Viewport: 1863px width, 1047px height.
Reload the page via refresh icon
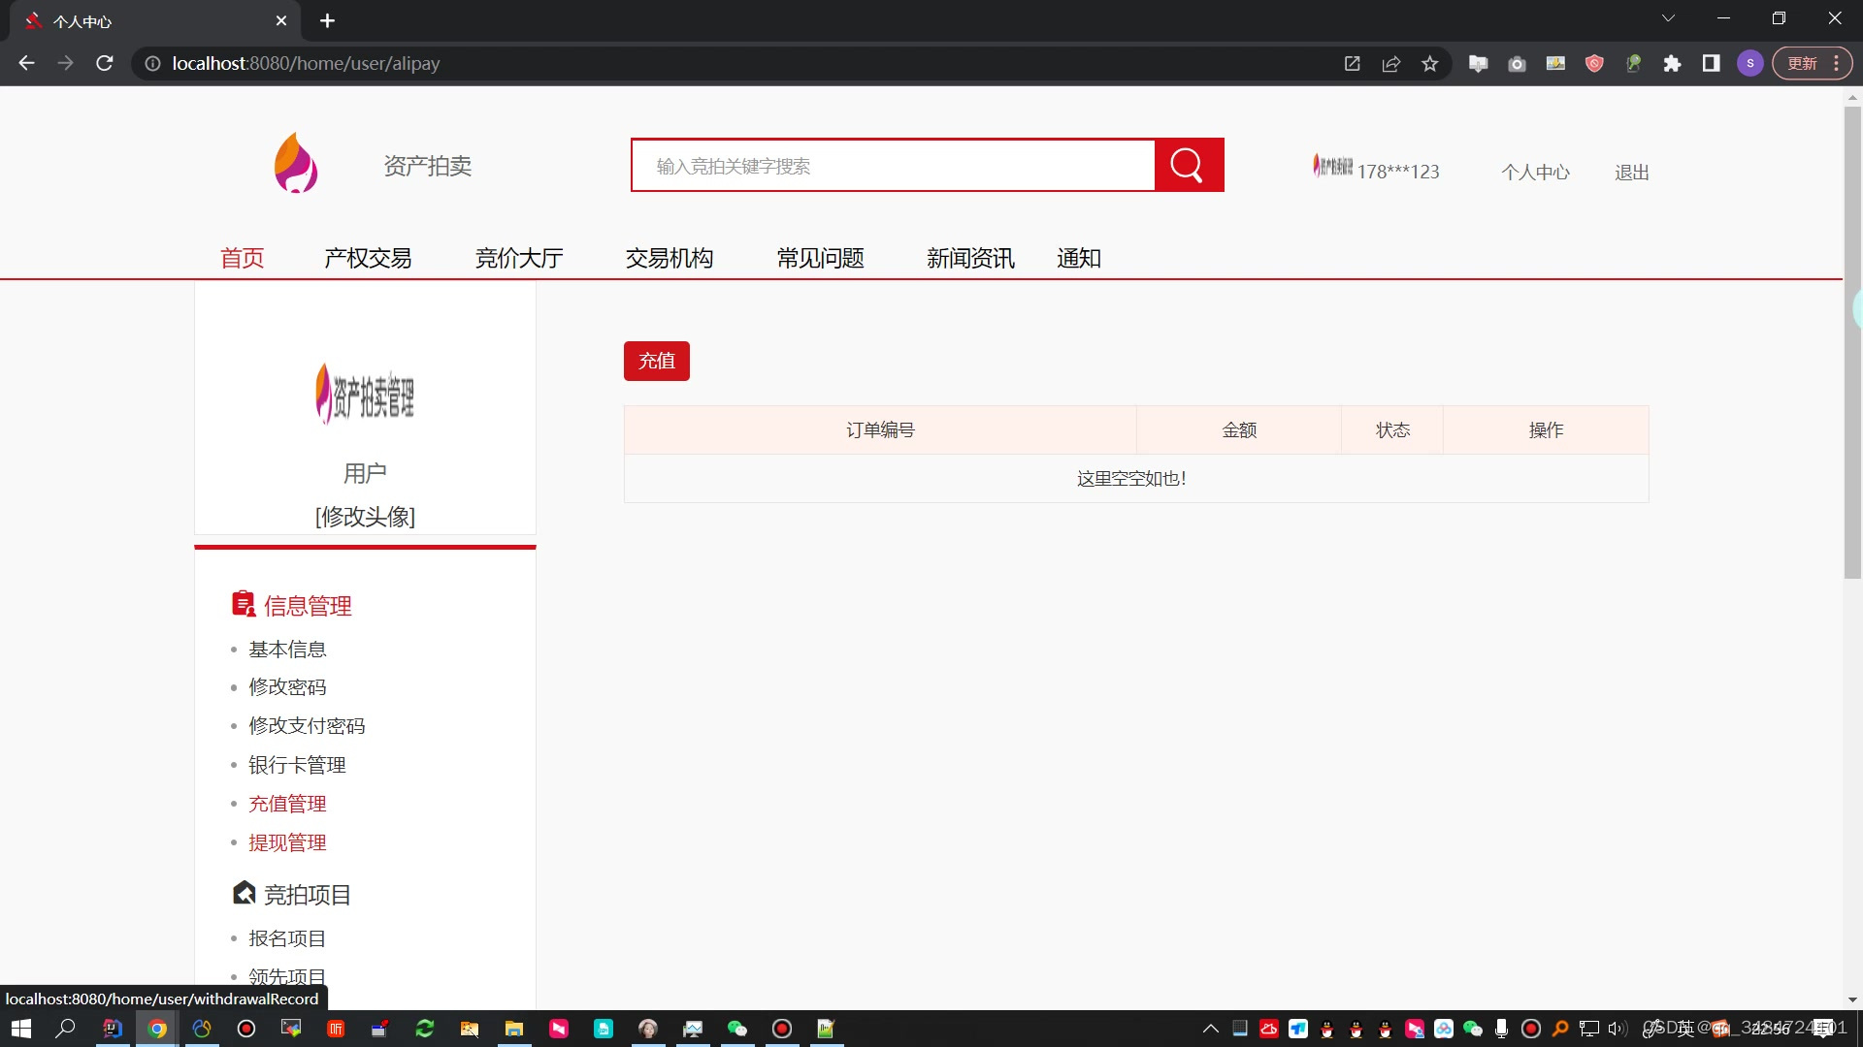pos(105,64)
